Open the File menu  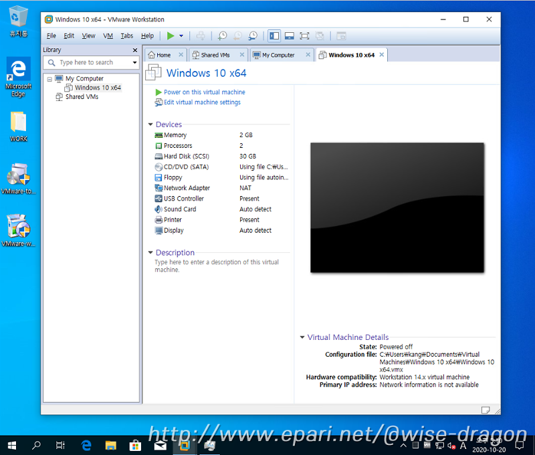(x=51, y=36)
